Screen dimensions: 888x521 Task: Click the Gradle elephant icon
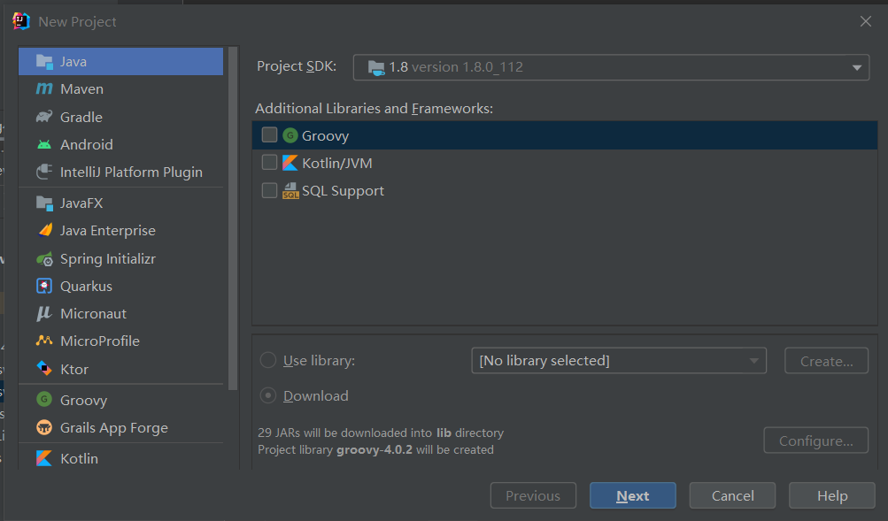click(44, 117)
